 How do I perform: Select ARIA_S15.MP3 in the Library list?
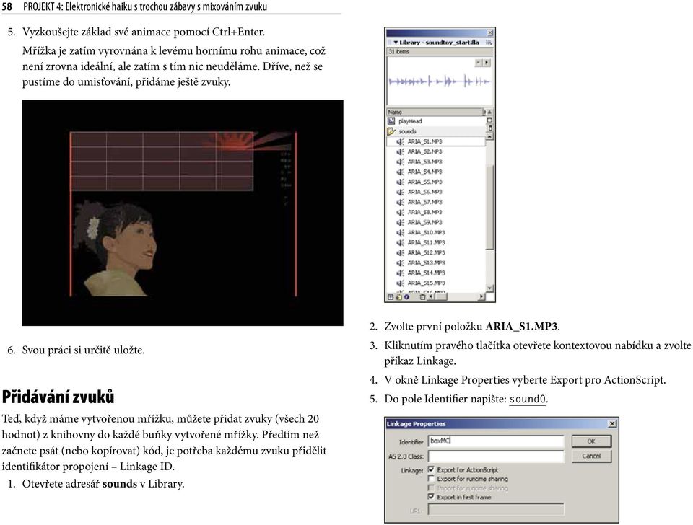[x=426, y=283]
